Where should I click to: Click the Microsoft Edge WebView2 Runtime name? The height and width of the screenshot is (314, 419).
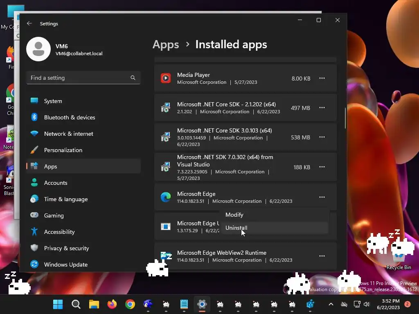pyautogui.click(x=222, y=253)
